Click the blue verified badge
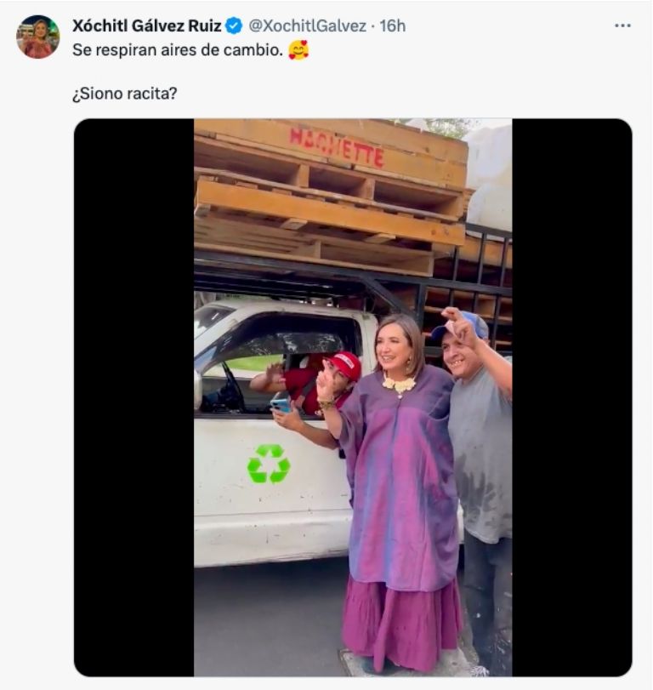This screenshot has width=653, height=690. [234, 26]
